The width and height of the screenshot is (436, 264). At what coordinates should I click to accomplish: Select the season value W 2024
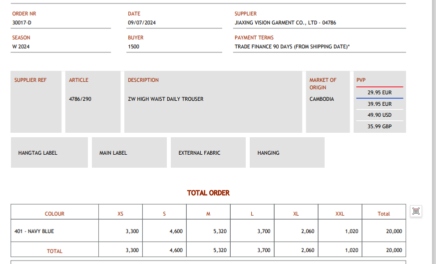(x=21, y=46)
